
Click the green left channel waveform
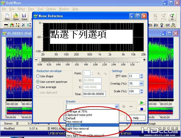[19, 52]
